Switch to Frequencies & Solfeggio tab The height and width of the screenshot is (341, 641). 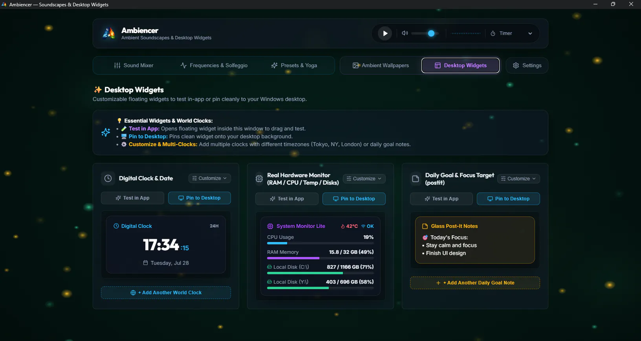pos(214,65)
